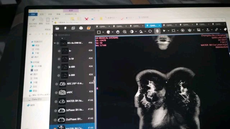The image size is (230, 129).
Task: Start cine playback with the play icon
Action: pos(183,30)
